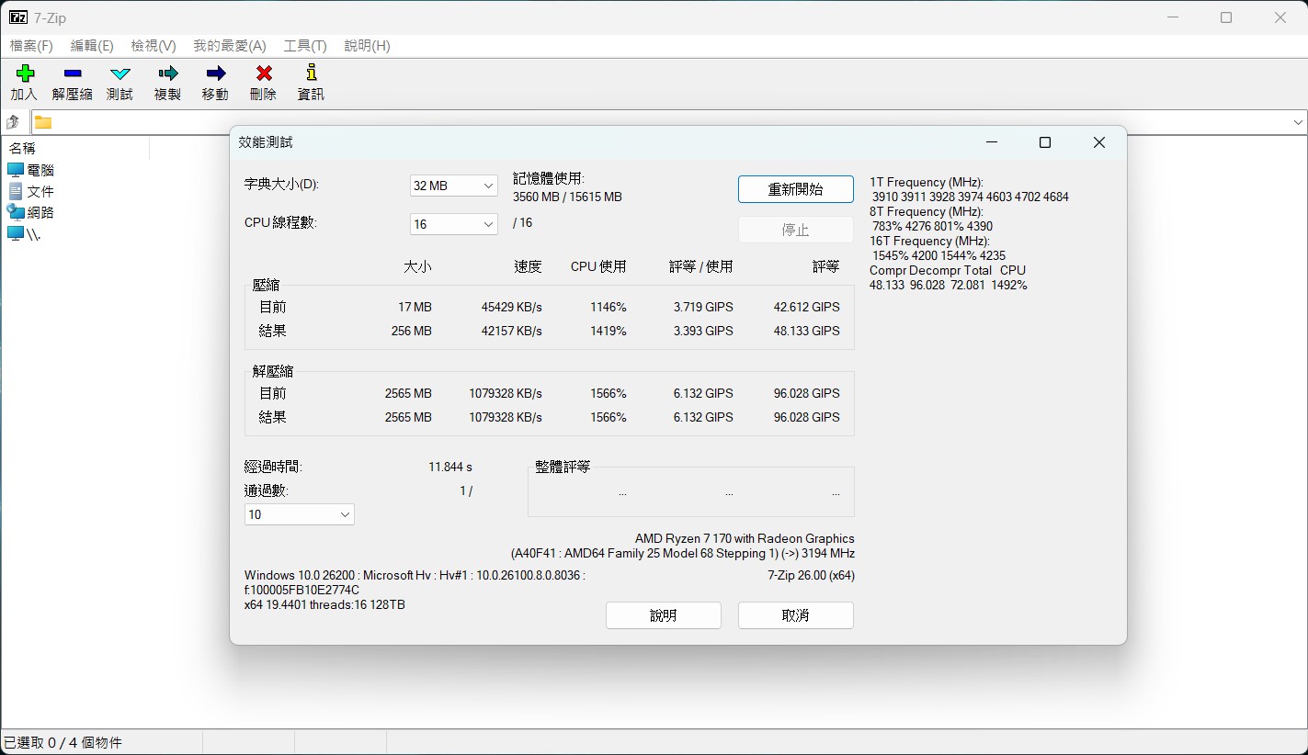Click the CPU 線程數 label
Image resolution: width=1308 pixels, height=755 pixels.
[x=280, y=222]
